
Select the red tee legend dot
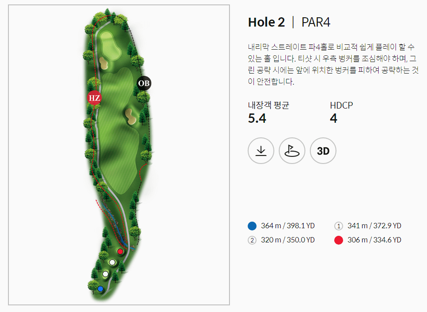tap(339, 240)
